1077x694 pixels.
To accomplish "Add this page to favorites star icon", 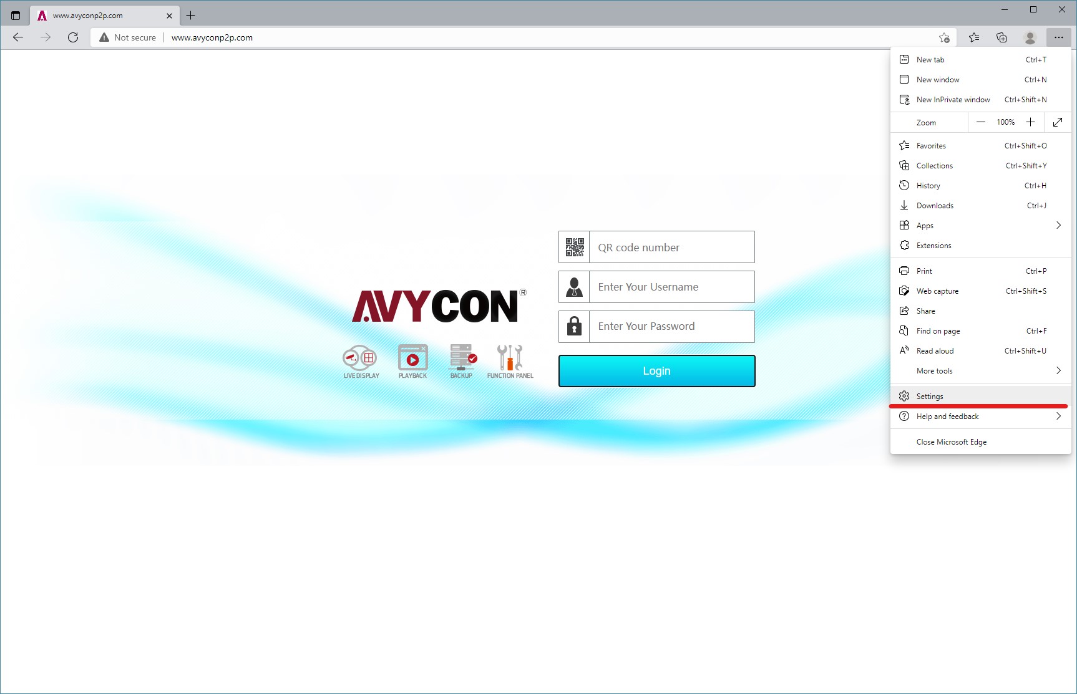I will coord(944,38).
